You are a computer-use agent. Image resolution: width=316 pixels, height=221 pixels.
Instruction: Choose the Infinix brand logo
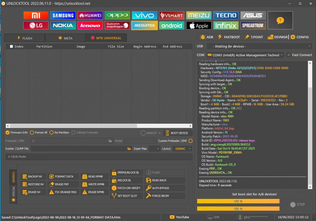[x=226, y=26]
